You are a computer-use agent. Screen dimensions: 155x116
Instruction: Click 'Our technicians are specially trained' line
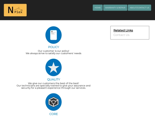[x=53, y=86]
